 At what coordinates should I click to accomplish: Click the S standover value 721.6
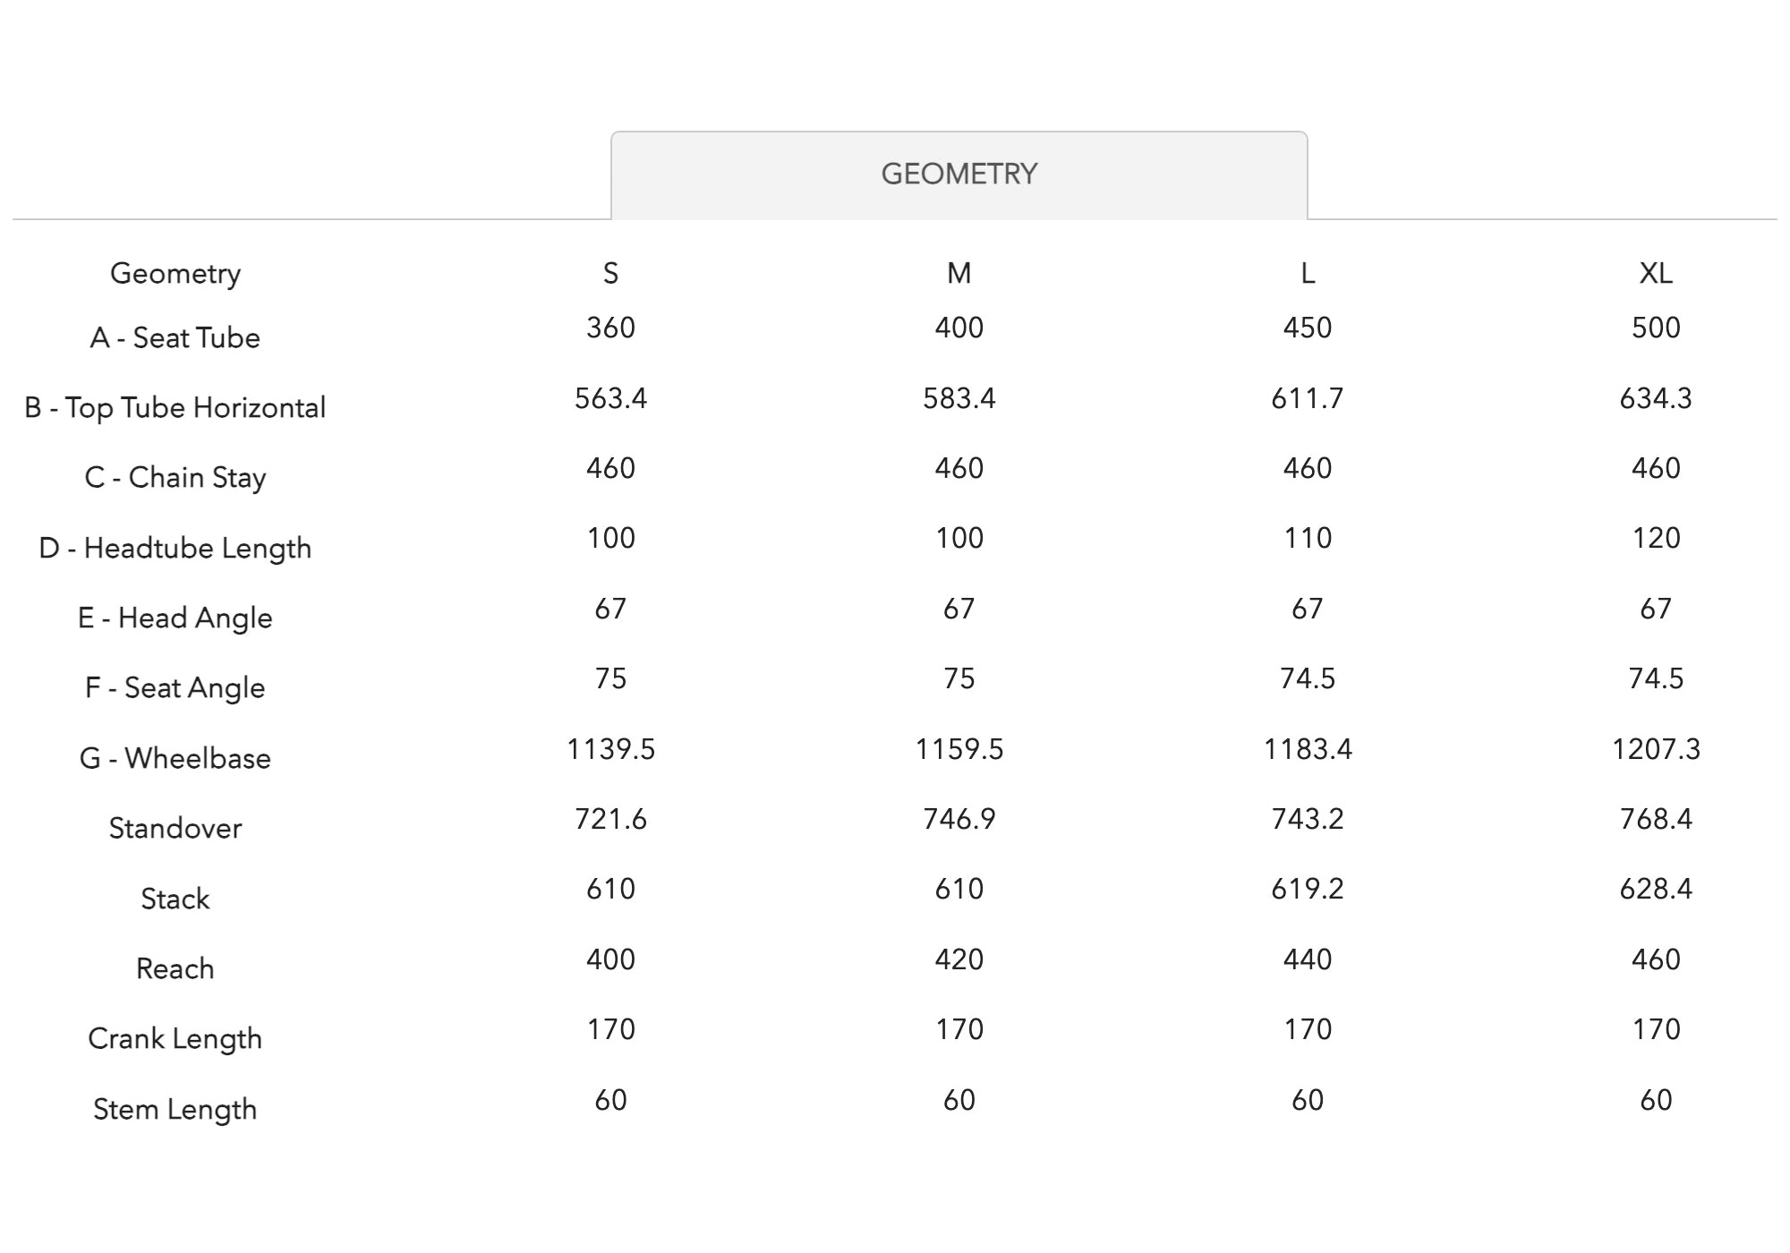tap(610, 819)
